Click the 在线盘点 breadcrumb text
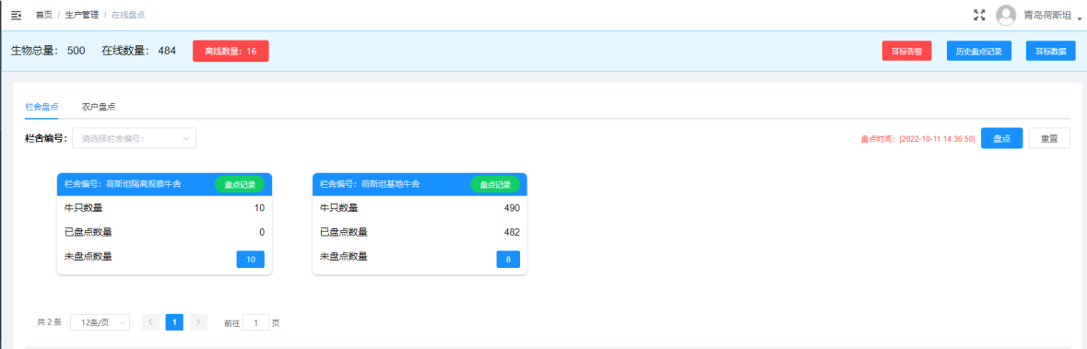Screen dimensions: 1087x349 point(128,15)
